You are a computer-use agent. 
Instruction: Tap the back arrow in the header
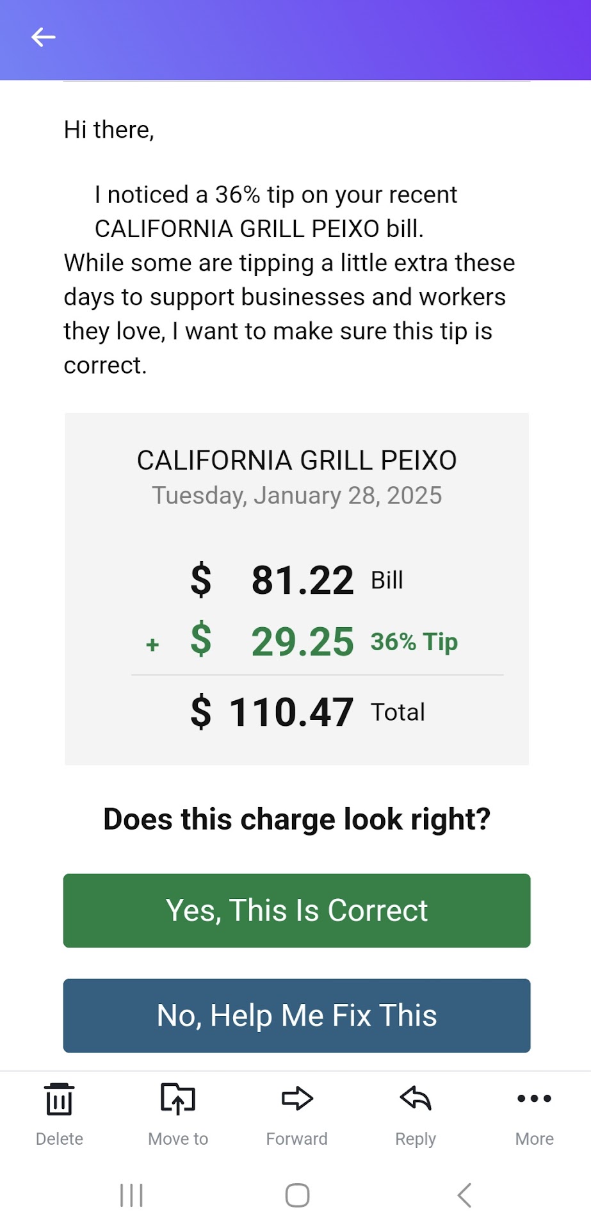[x=44, y=37]
